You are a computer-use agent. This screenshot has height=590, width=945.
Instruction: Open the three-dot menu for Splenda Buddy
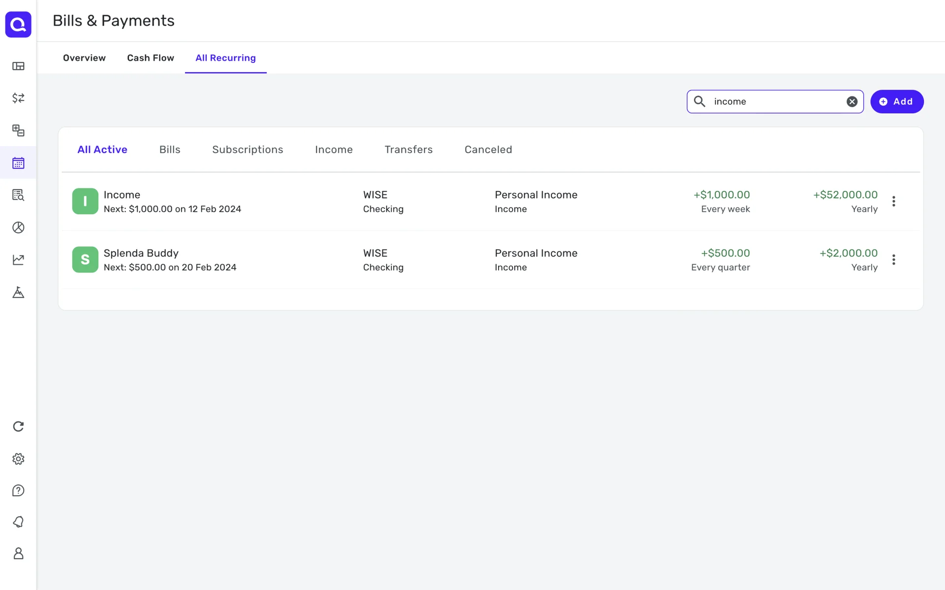coord(894,260)
